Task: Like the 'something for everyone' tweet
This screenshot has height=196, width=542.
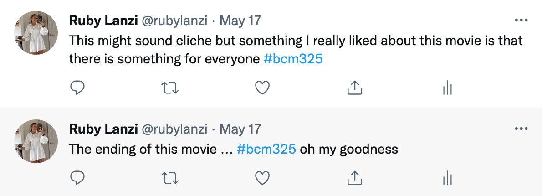Action: click(x=262, y=88)
